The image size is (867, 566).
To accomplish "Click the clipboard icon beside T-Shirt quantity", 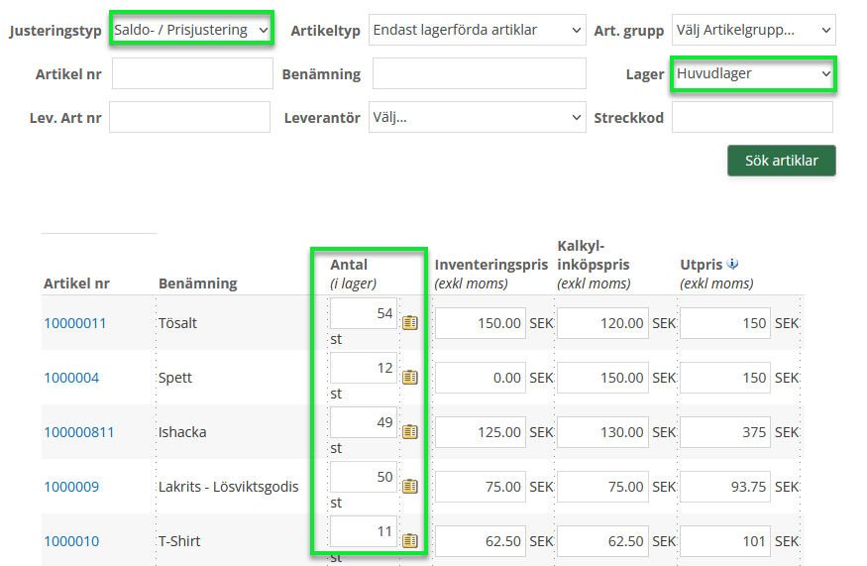I will coord(410,540).
